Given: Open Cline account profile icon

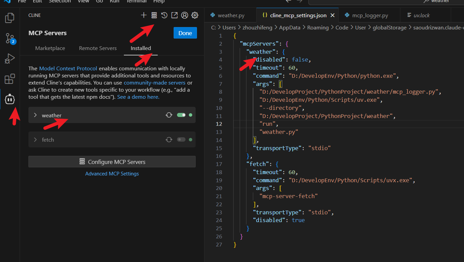Looking at the screenshot, I should [184, 15].
